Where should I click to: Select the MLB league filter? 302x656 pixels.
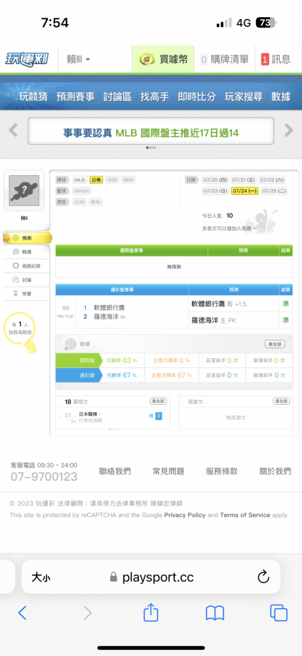point(80,180)
